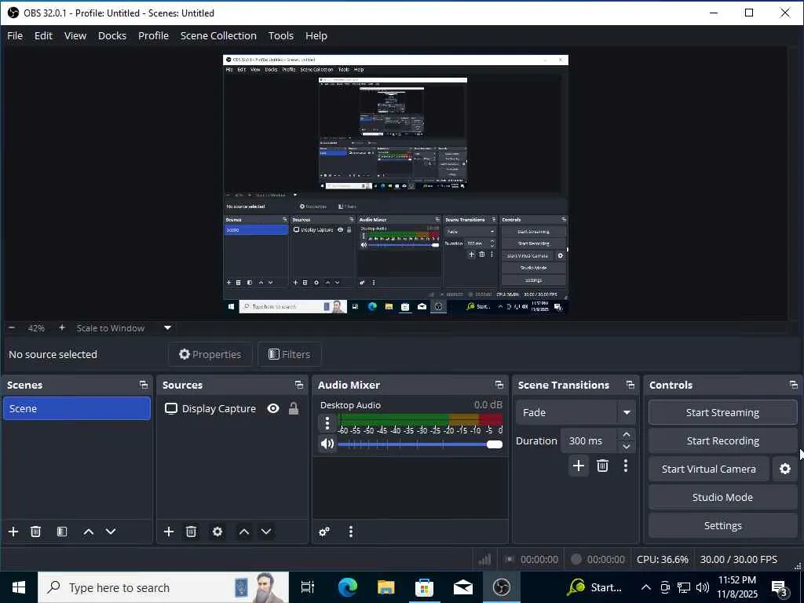Open the Tools menu

(x=281, y=36)
